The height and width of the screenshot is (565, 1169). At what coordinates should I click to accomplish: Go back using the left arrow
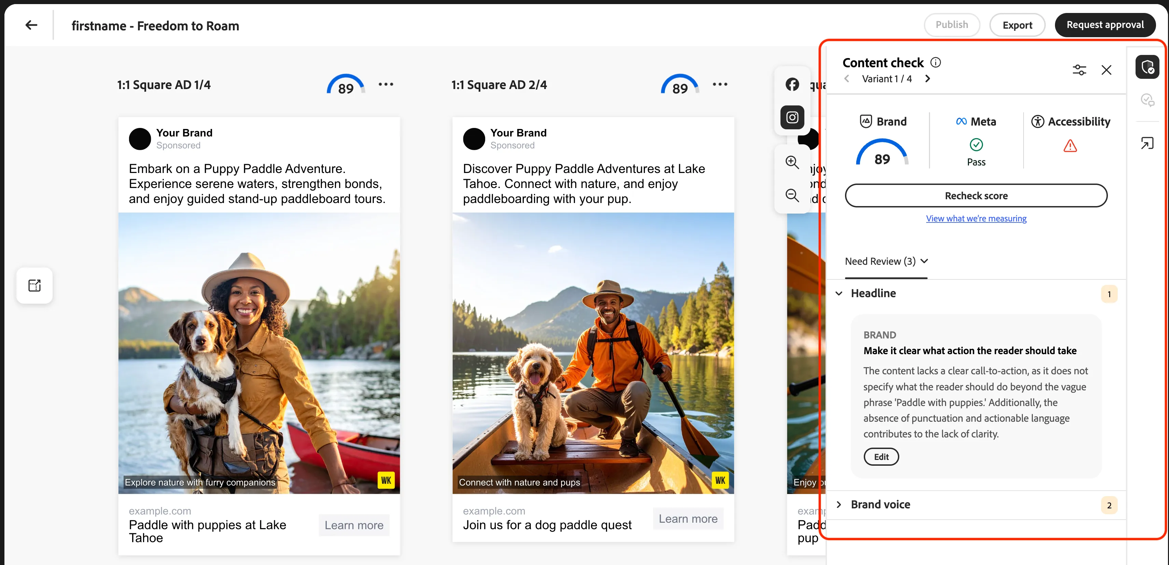click(31, 25)
